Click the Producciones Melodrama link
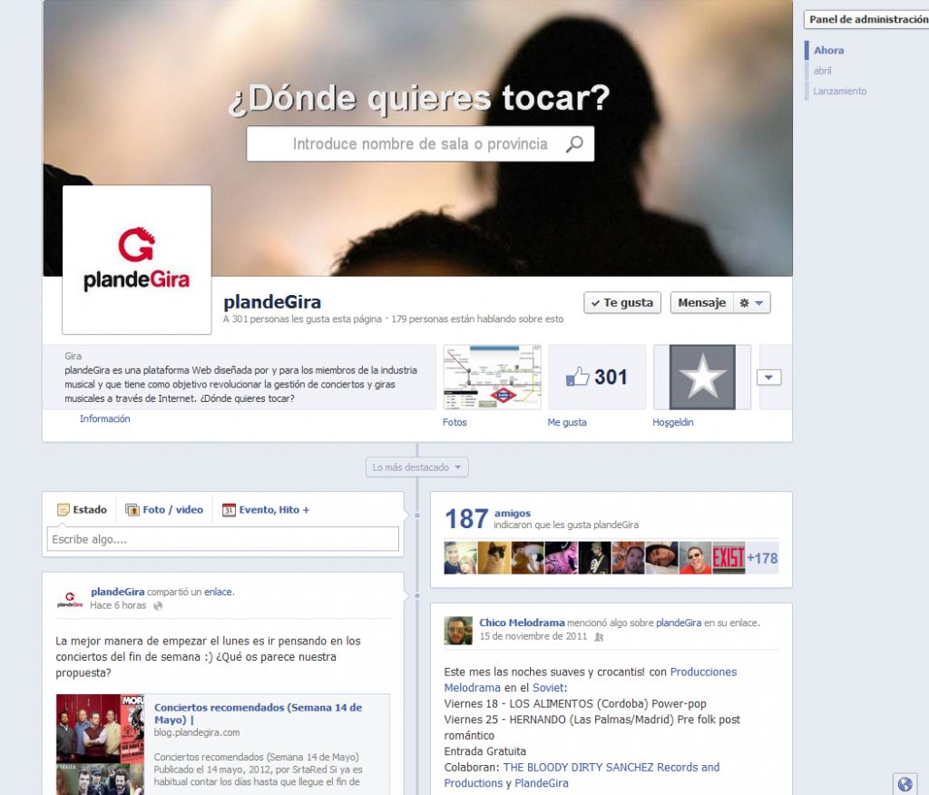Image resolution: width=929 pixels, height=795 pixels. (703, 672)
